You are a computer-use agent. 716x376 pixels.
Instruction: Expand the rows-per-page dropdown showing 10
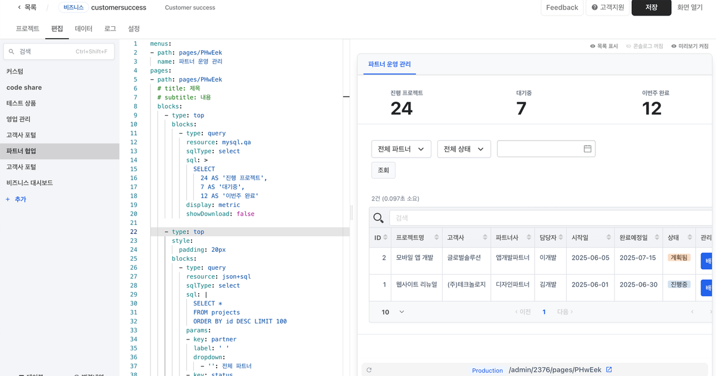393,312
